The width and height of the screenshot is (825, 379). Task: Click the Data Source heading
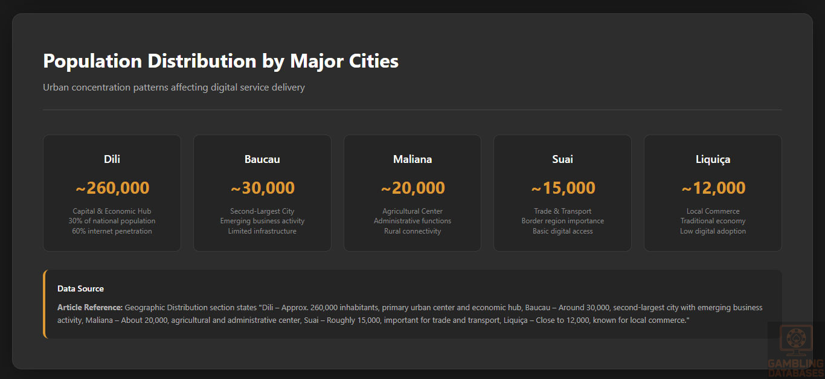pos(80,288)
